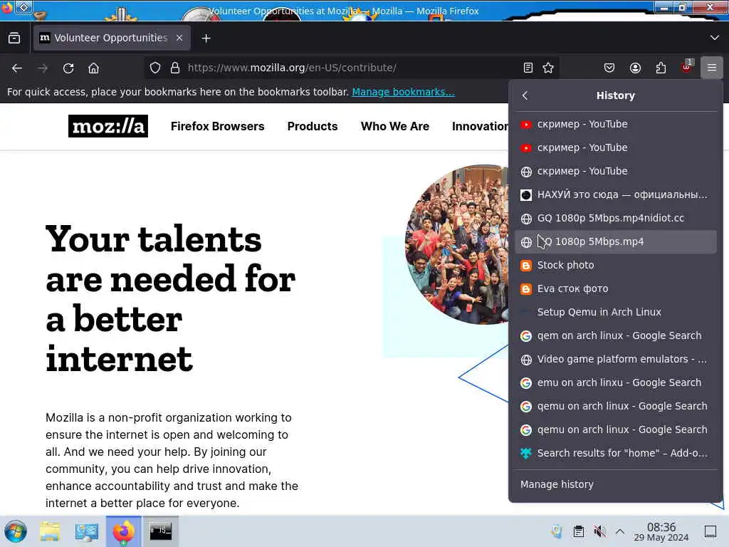Go back from the History panel
The image size is (729, 547).
coord(525,95)
